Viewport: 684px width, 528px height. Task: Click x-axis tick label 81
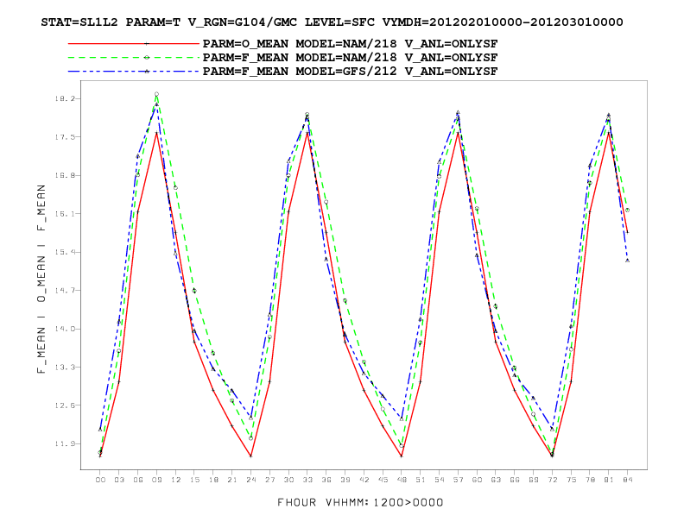click(609, 480)
